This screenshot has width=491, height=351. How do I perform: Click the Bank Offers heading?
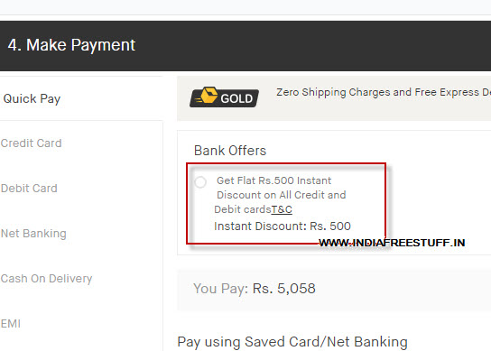230,151
